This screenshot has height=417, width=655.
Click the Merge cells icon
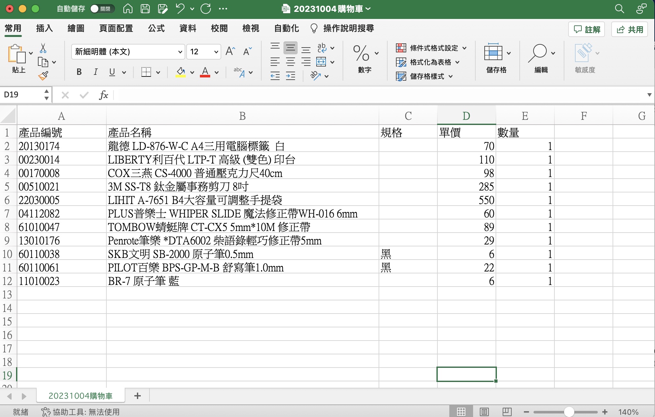click(321, 62)
